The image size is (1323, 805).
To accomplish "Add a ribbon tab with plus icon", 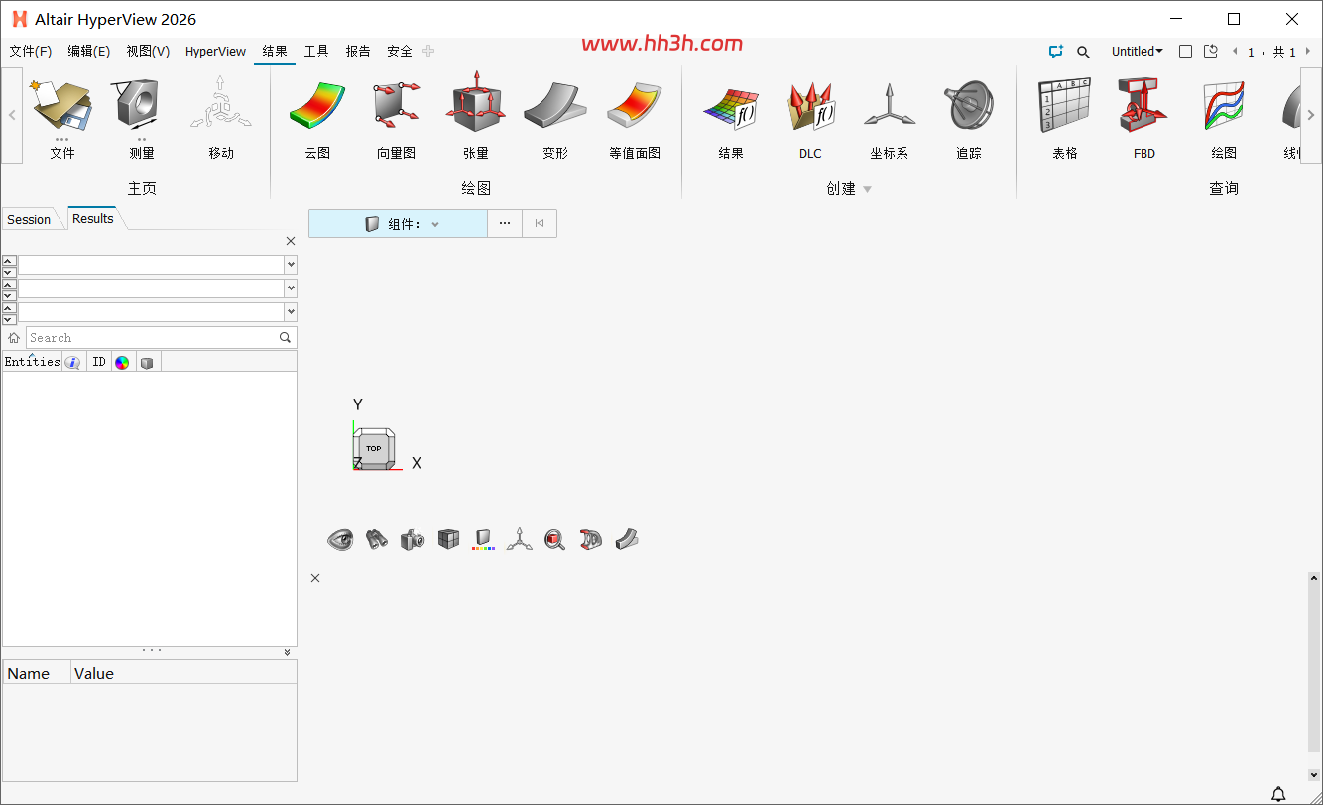I will point(428,51).
